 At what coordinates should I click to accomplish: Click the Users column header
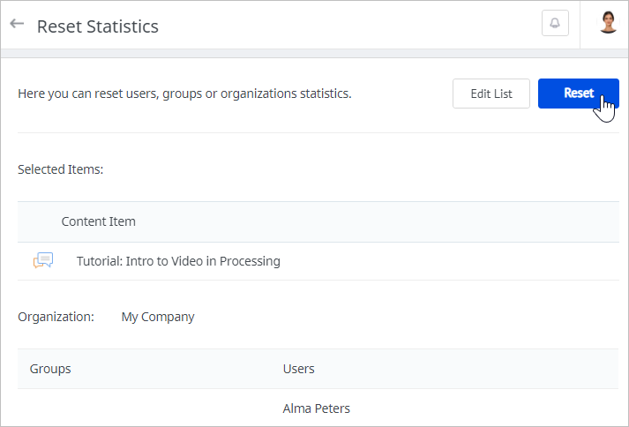point(298,369)
